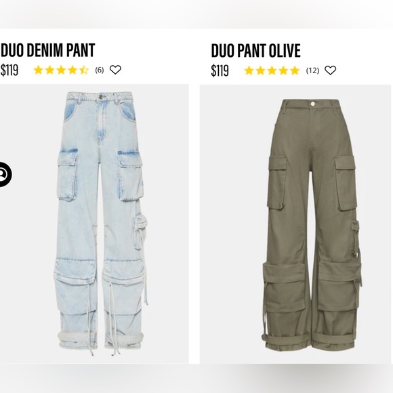The image size is (393, 393).
Task: Click the denim pants left thigh cargo pocket
Action: 68,175
